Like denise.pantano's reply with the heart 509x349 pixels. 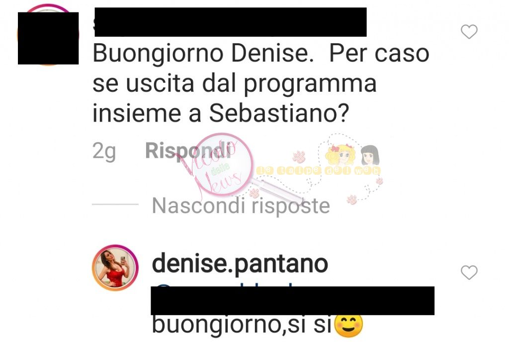[x=469, y=272]
